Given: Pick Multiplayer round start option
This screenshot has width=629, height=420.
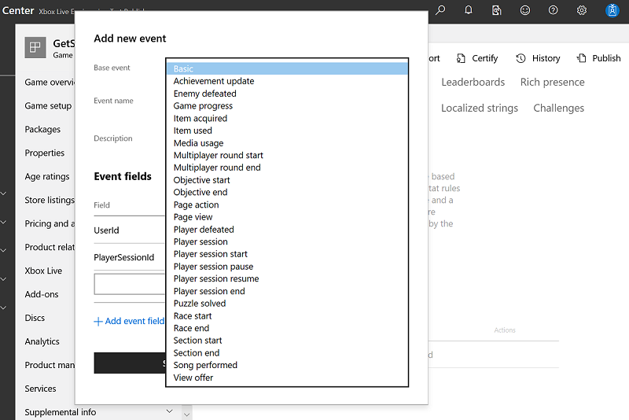Looking at the screenshot, I should coord(287,155).
